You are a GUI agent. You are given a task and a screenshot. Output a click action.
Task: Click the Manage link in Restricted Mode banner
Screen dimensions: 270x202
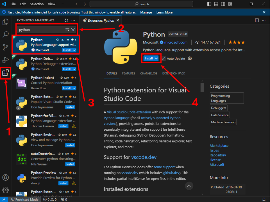(146, 12)
